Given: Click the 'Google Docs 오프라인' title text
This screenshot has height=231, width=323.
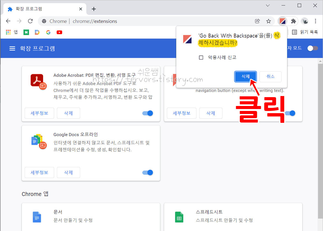Looking at the screenshot, I should click(x=76, y=134).
